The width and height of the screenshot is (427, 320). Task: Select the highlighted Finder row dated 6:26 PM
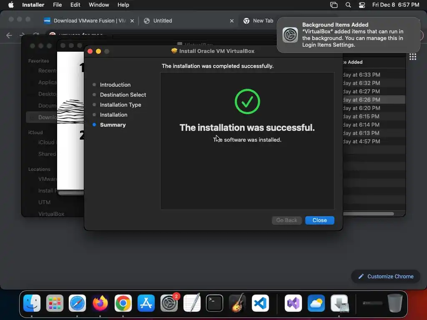pyautogui.click(x=374, y=100)
